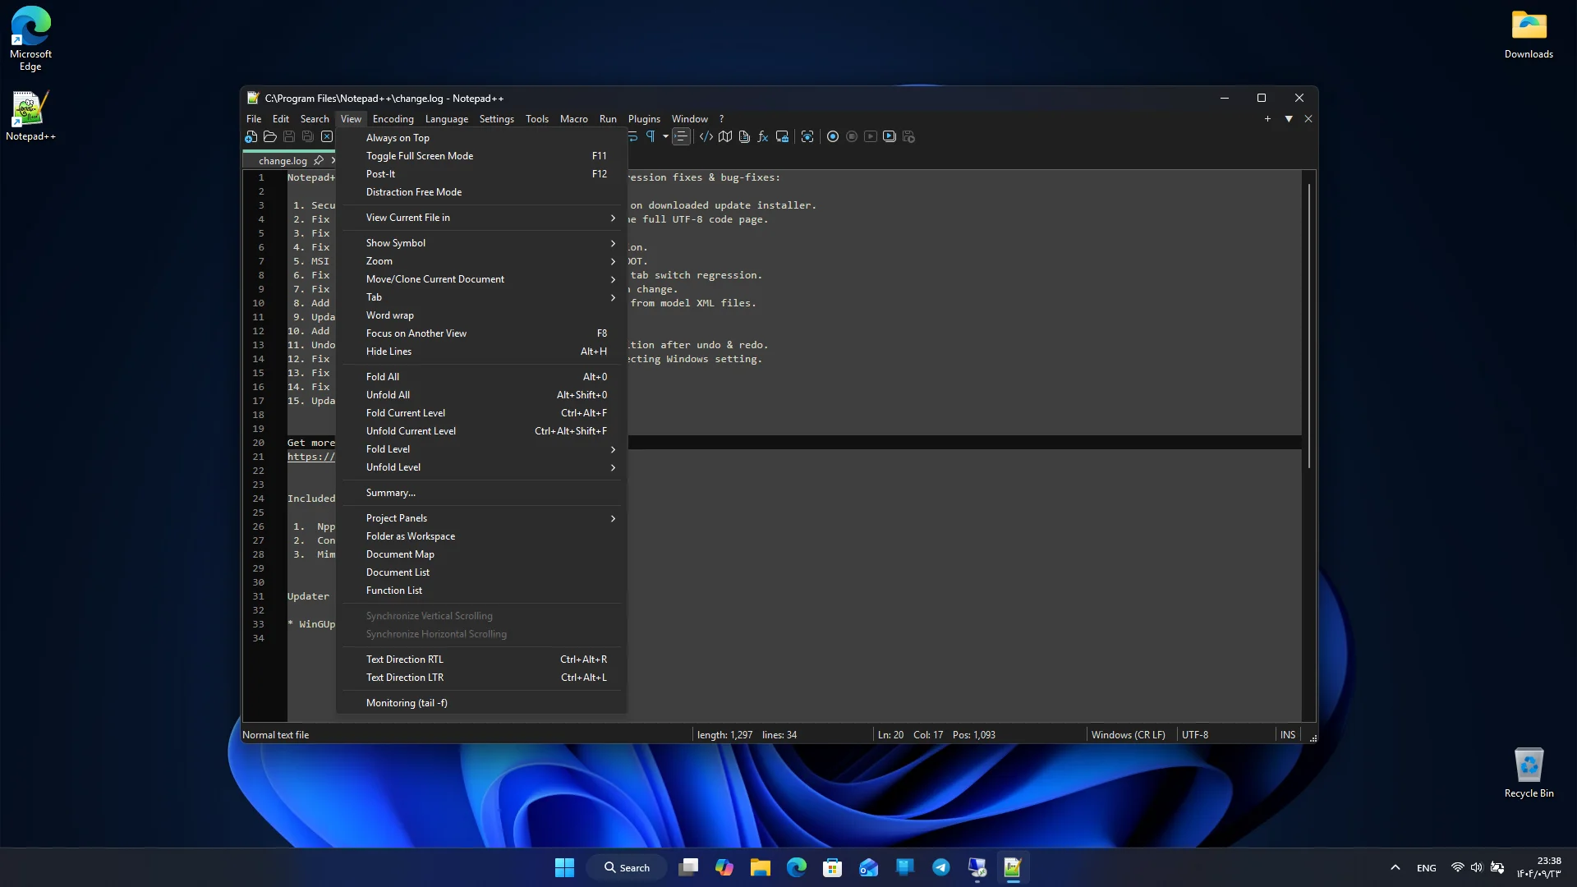This screenshot has width=1577, height=887.
Task: Start macro recording with the record icon
Action: tap(833, 136)
